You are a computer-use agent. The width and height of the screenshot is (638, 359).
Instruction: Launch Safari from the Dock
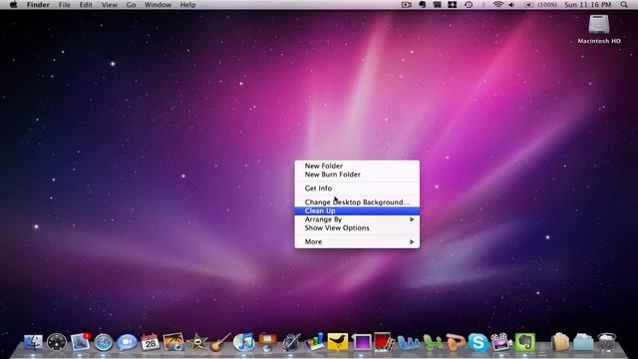[x=104, y=342]
